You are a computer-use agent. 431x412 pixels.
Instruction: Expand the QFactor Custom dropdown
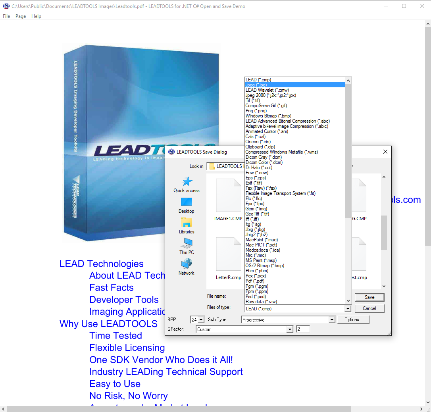tap(289, 329)
